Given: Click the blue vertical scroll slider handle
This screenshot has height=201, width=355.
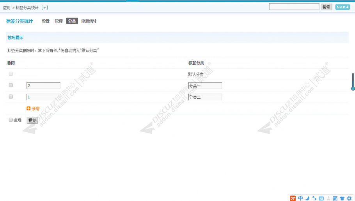Looking at the screenshot, I should 353,82.
